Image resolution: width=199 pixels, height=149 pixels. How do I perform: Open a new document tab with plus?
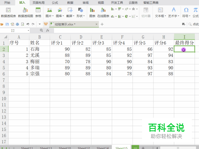tap(102, 24)
